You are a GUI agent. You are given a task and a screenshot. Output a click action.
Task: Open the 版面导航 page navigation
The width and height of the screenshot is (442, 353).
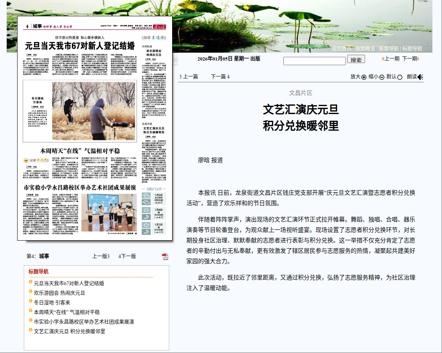(389, 48)
